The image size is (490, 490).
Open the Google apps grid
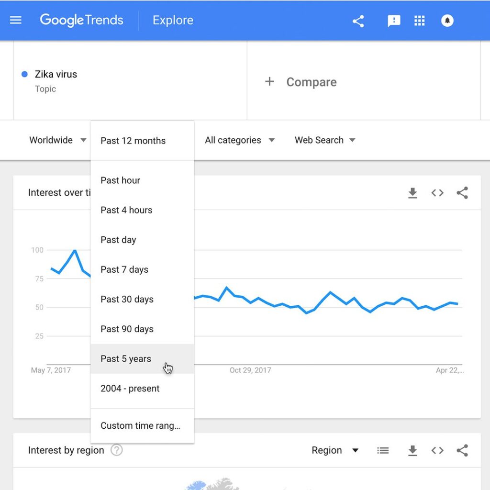(420, 21)
